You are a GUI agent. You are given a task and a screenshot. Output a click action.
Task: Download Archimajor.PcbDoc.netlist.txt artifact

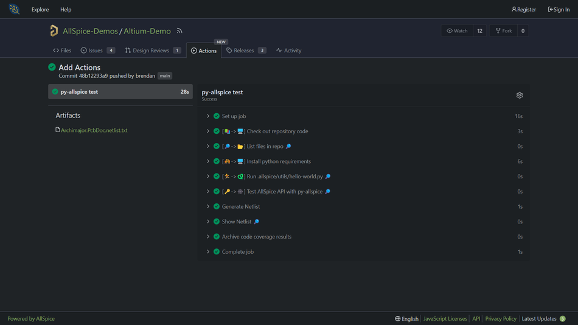click(x=94, y=130)
